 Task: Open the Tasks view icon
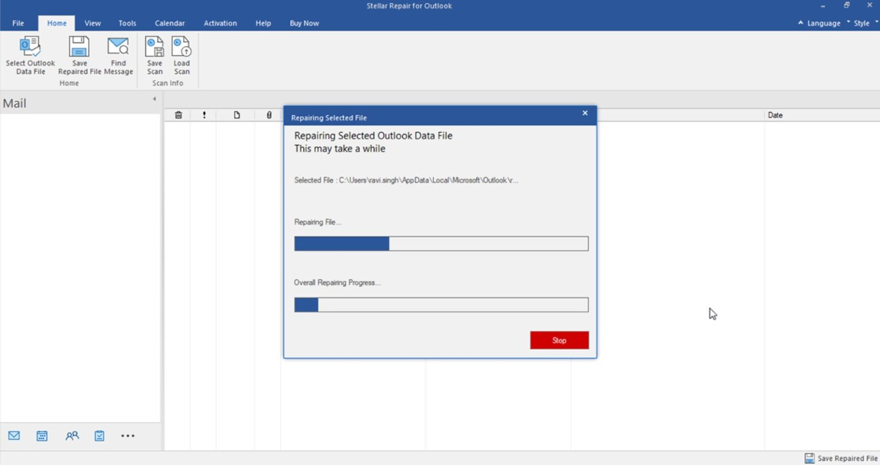(99, 435)
